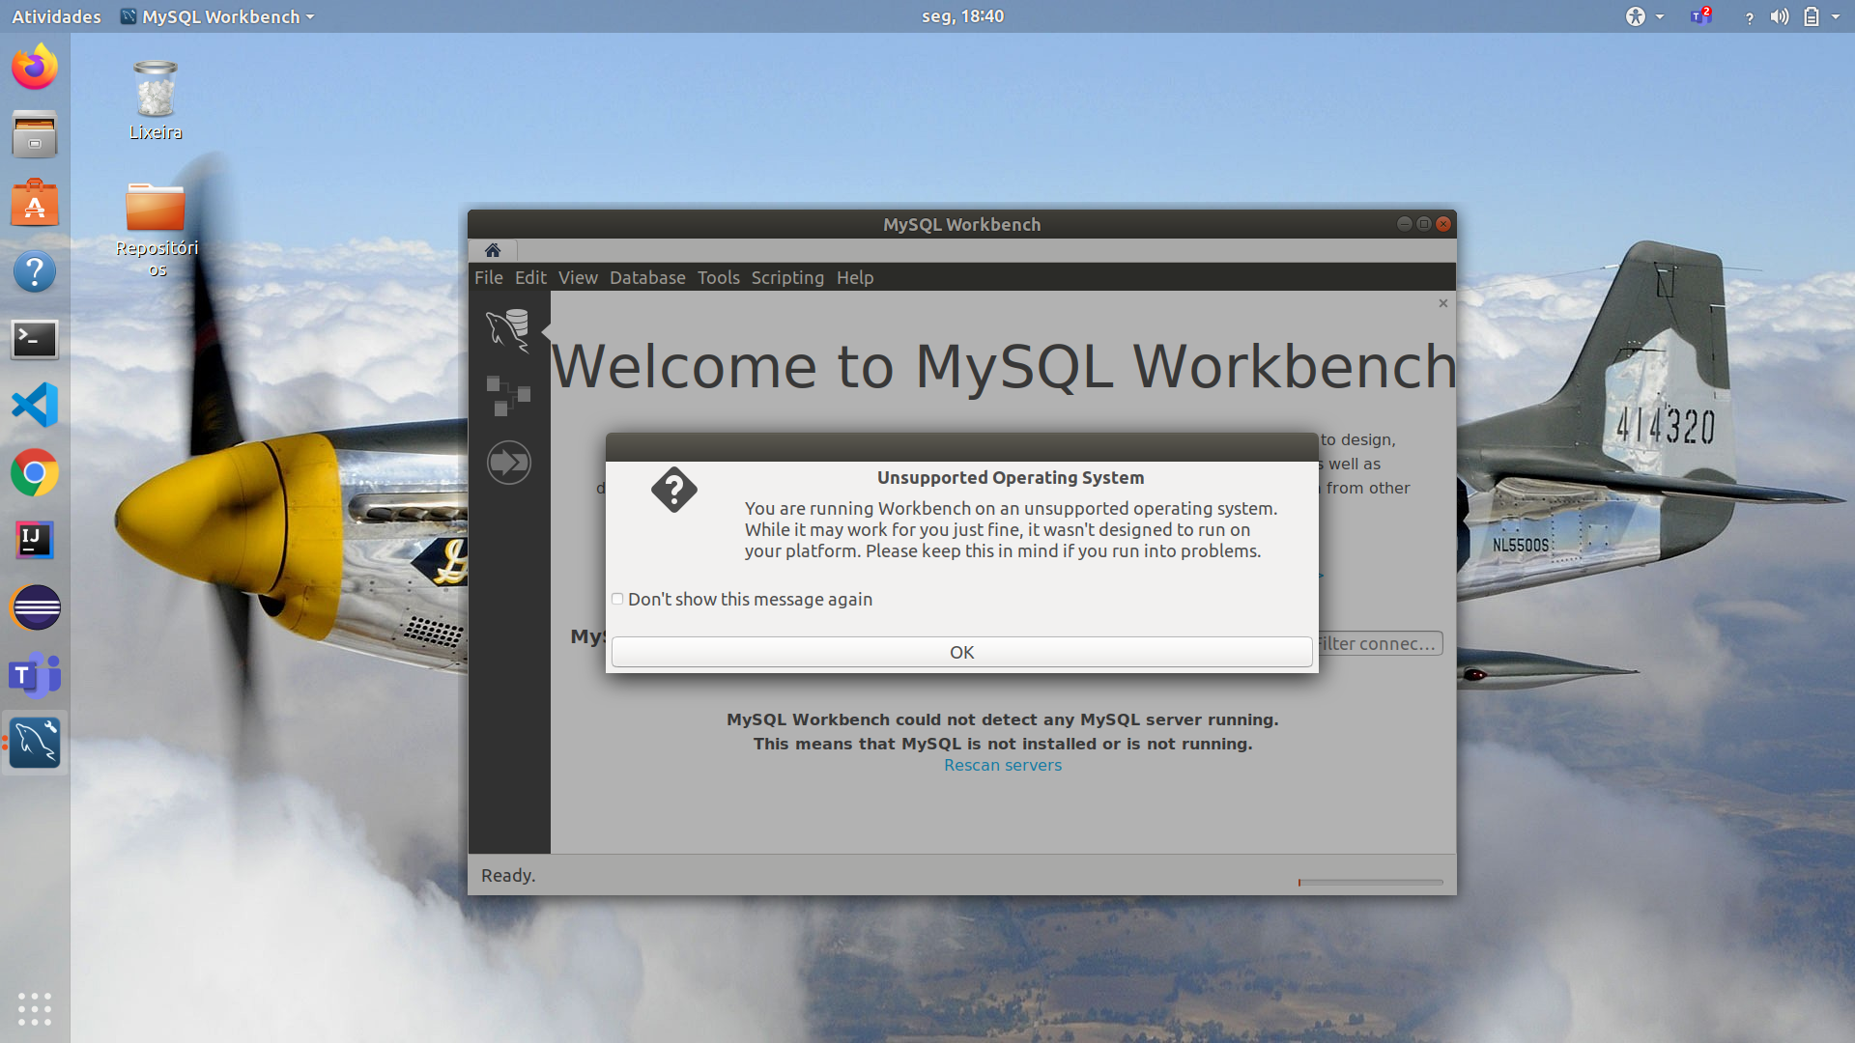Screen dimensions: 1855x1043
Task: Open the accessibility menu in top bar
Action: [1644, 16]
